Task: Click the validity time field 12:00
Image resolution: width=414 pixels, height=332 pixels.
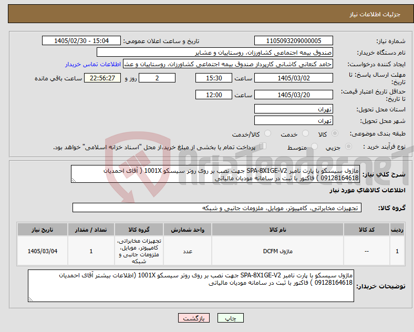Action: click(x=214, y=95)
